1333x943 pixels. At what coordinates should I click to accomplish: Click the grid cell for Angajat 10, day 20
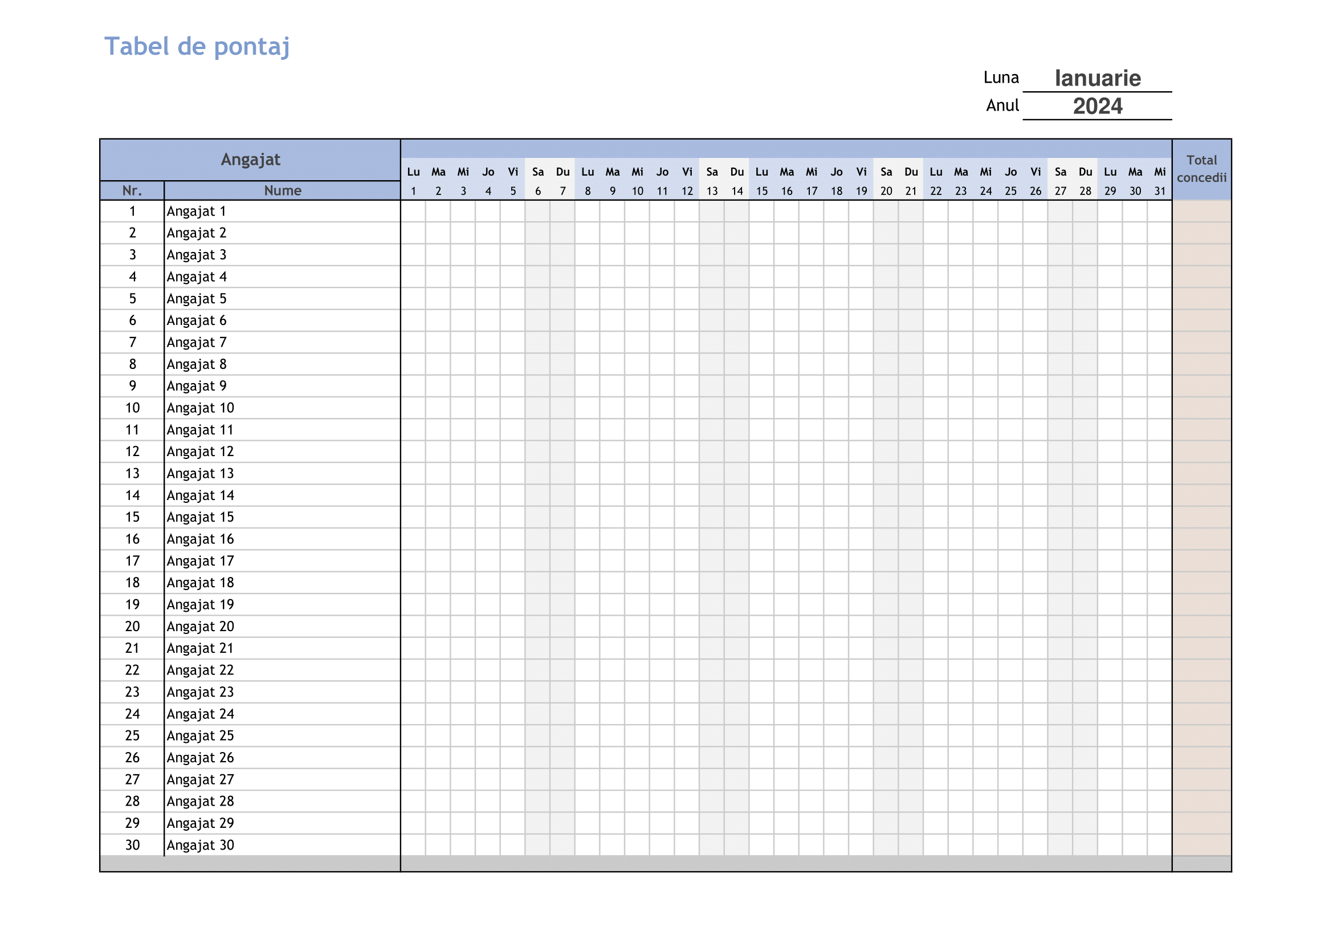887,408
